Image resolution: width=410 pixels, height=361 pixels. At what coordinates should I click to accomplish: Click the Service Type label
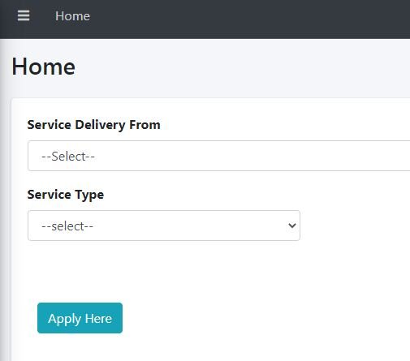coord(66,195)
